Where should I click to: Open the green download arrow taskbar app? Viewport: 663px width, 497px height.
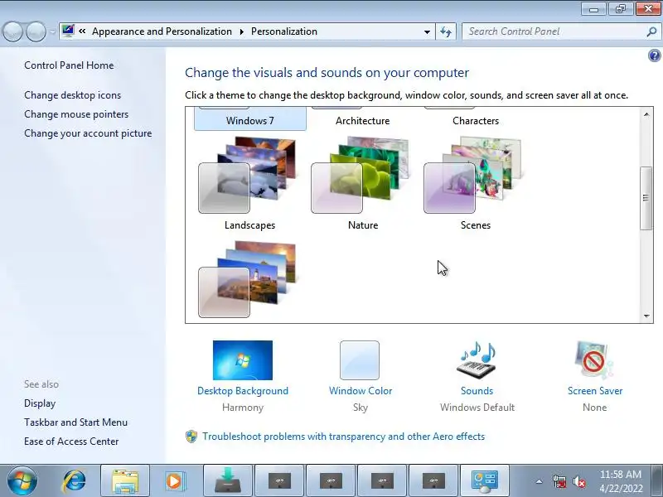coord(228,481)
